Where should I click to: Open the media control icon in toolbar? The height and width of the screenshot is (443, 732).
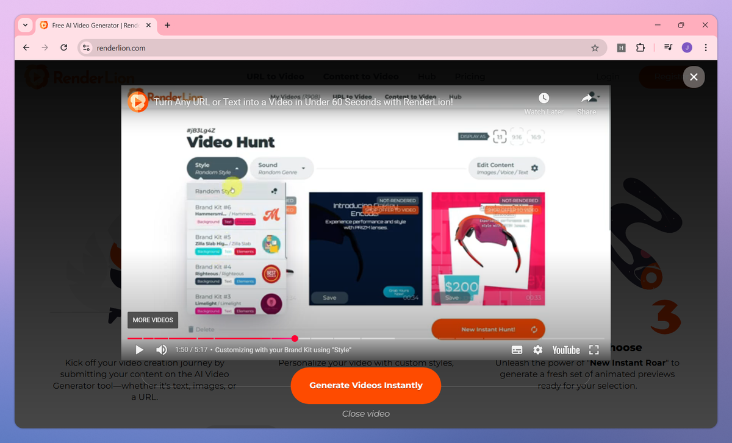pos(668,48)
